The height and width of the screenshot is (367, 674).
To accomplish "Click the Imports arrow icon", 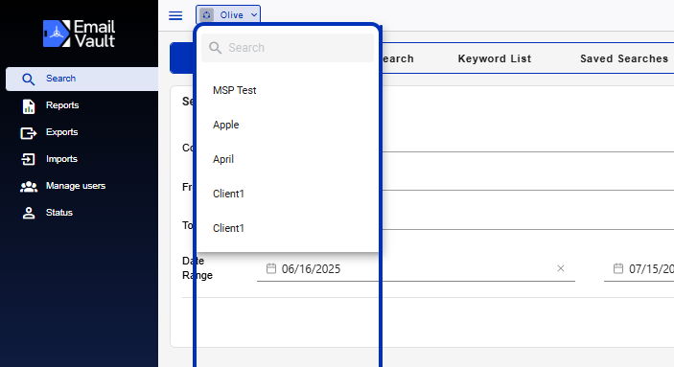I will tap(28, 159).
